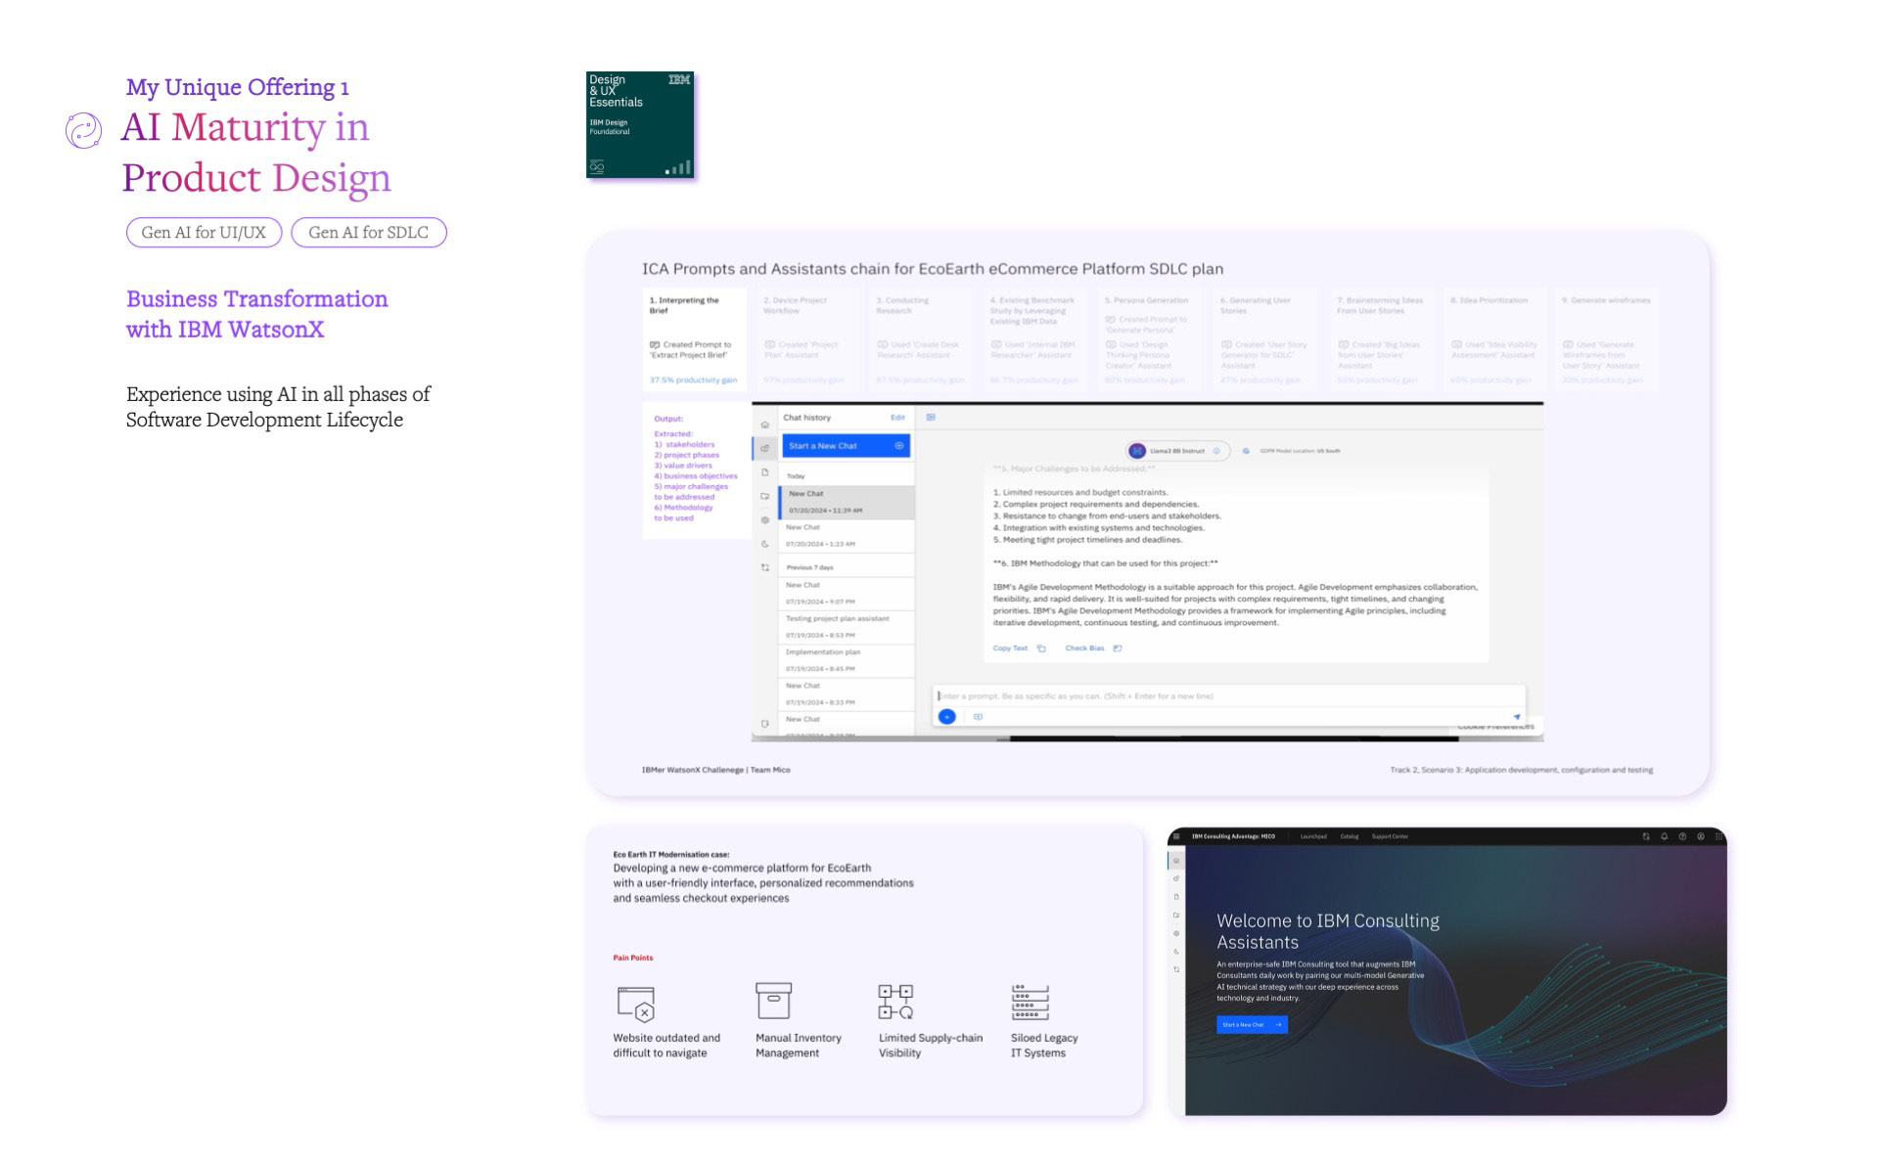Click Start a New Chat on welcome screen
This screenshot has height=1162, width=1879.
click(x=1252, y=1025)
